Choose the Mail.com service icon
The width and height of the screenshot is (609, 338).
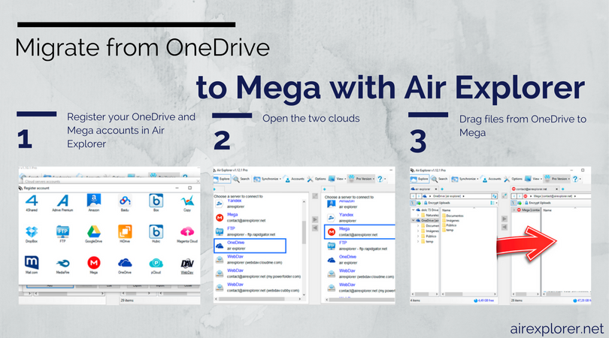pos(32,263)
